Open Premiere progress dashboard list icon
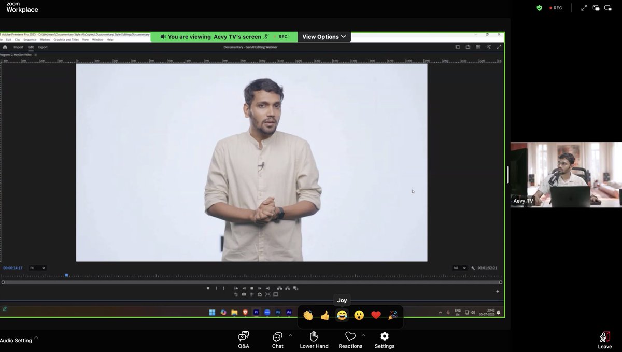The image size is (622, 352). pos(478,47)
